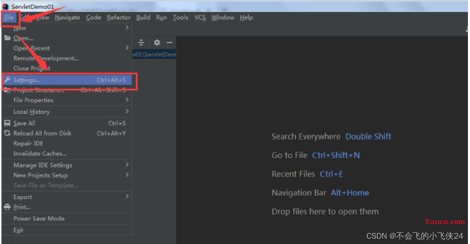Expand the New submenu arrow
This screenshot has height=244, width=470.
(x=127, y=27)
